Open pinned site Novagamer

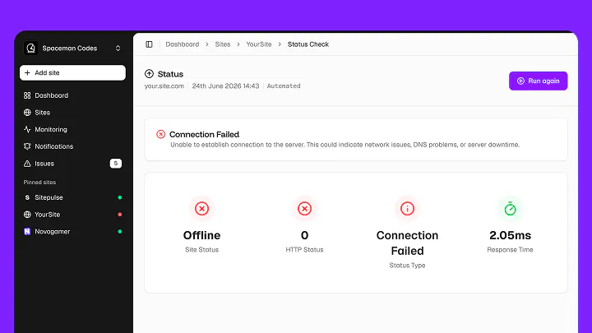(x=72, y=231)
